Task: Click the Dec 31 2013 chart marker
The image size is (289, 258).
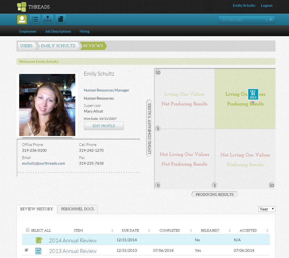Action: pyautogui.click(x=253, y=94)
